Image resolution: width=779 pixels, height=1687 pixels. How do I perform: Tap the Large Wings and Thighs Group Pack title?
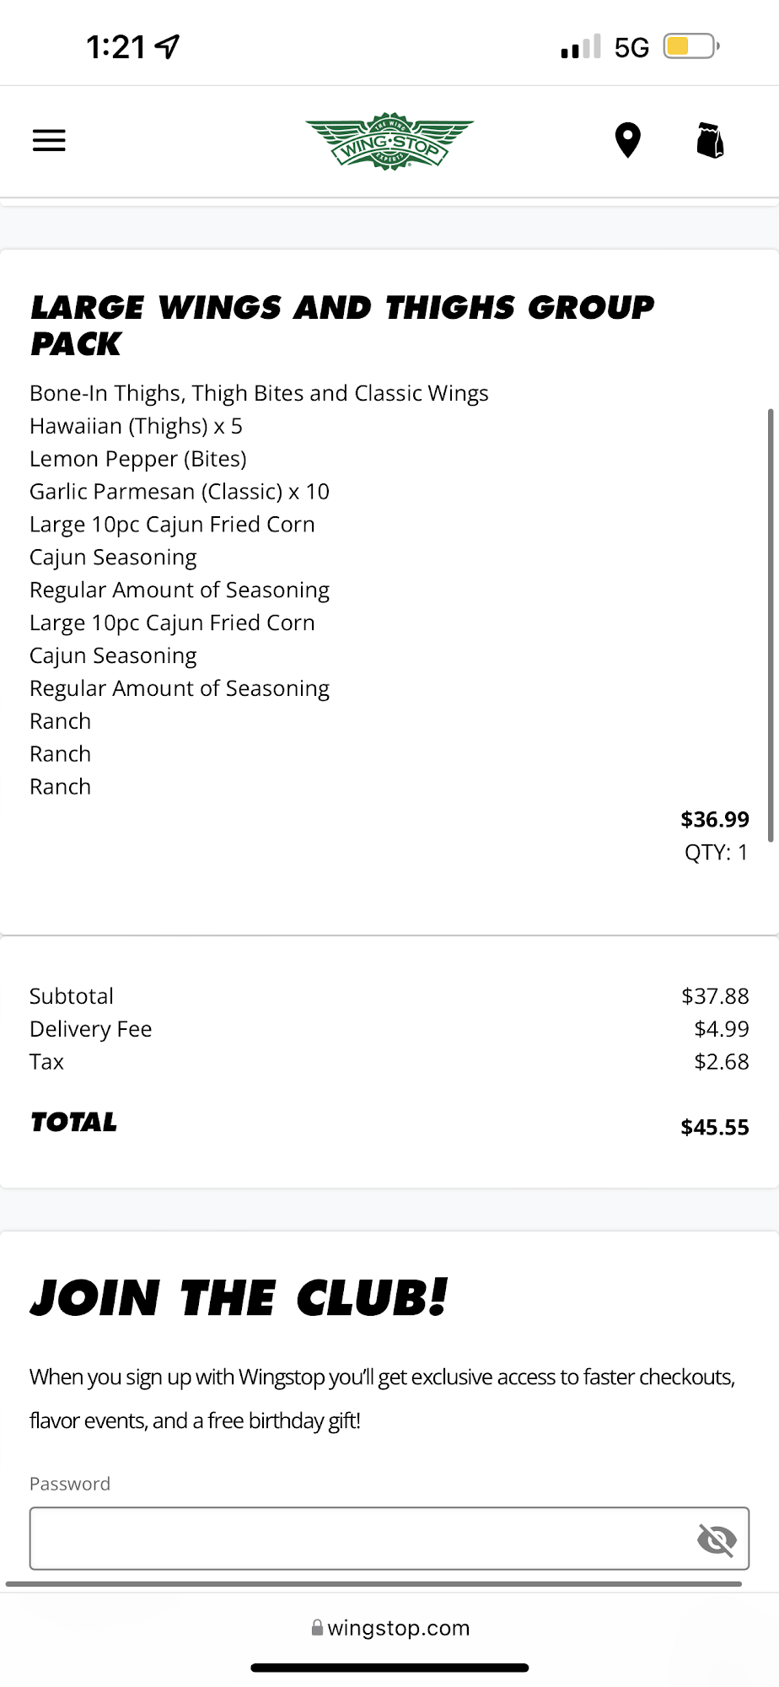[341, 326]
